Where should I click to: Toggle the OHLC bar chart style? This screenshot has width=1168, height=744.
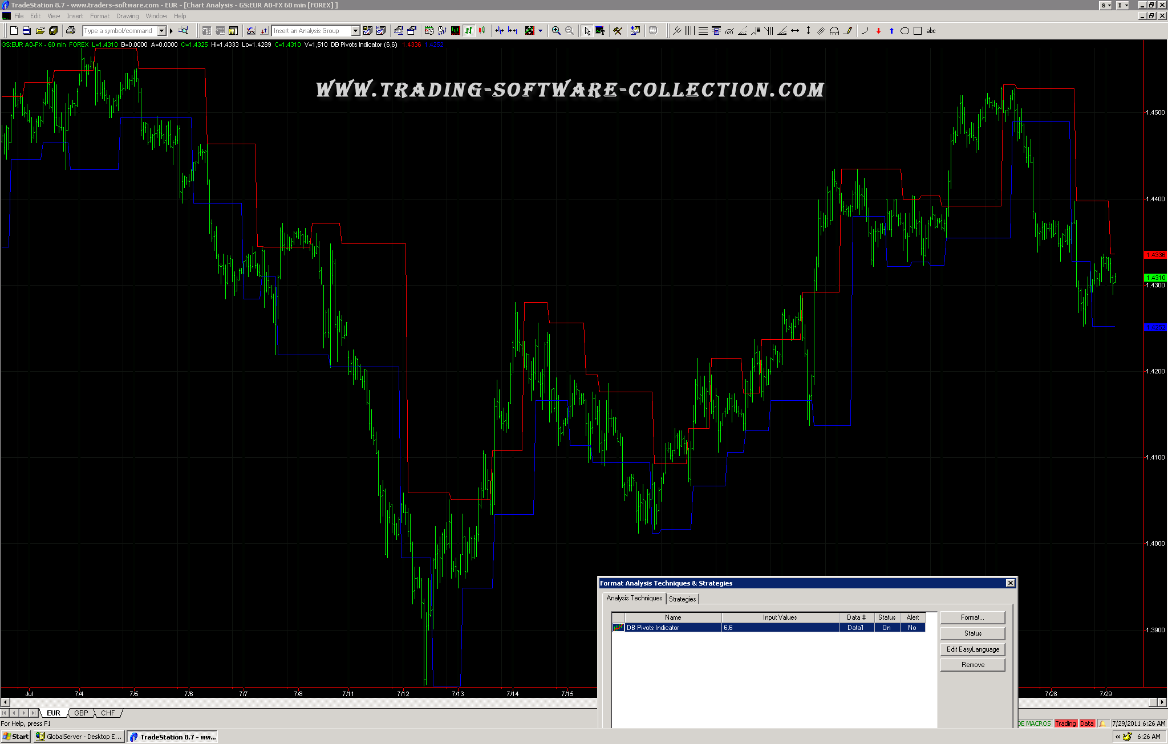pos(469,31)
